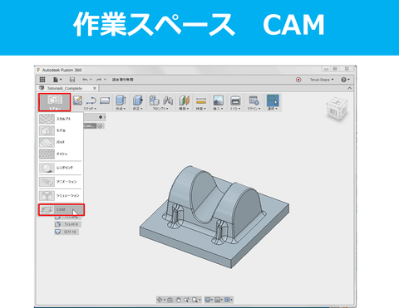Click the Zoom window magnifier icon
Viewport: 399px width, 308px height.
tap(186, 300)
